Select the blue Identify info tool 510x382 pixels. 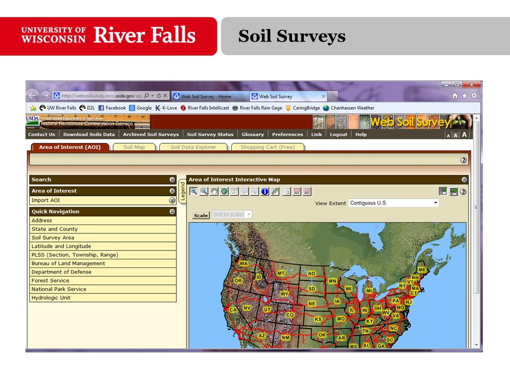pos(265,192)
